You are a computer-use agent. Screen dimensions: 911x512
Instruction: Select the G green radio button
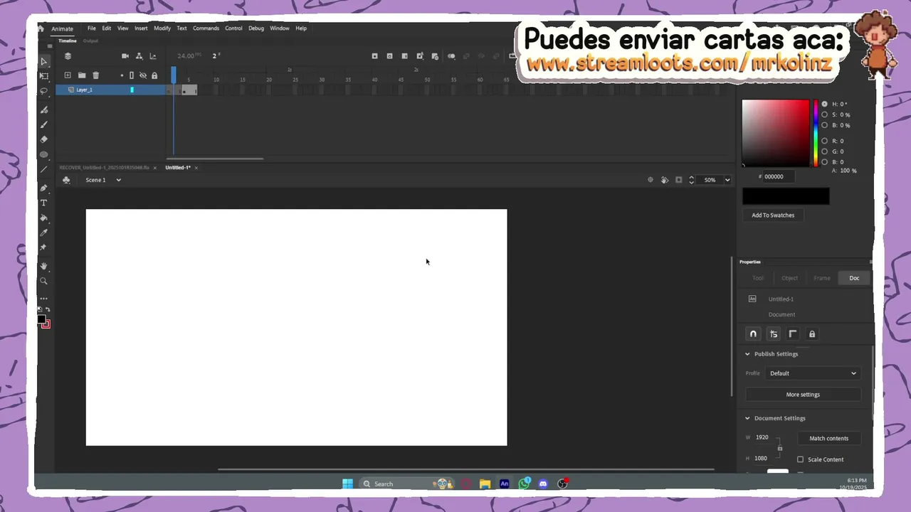[x=824, y=151]
